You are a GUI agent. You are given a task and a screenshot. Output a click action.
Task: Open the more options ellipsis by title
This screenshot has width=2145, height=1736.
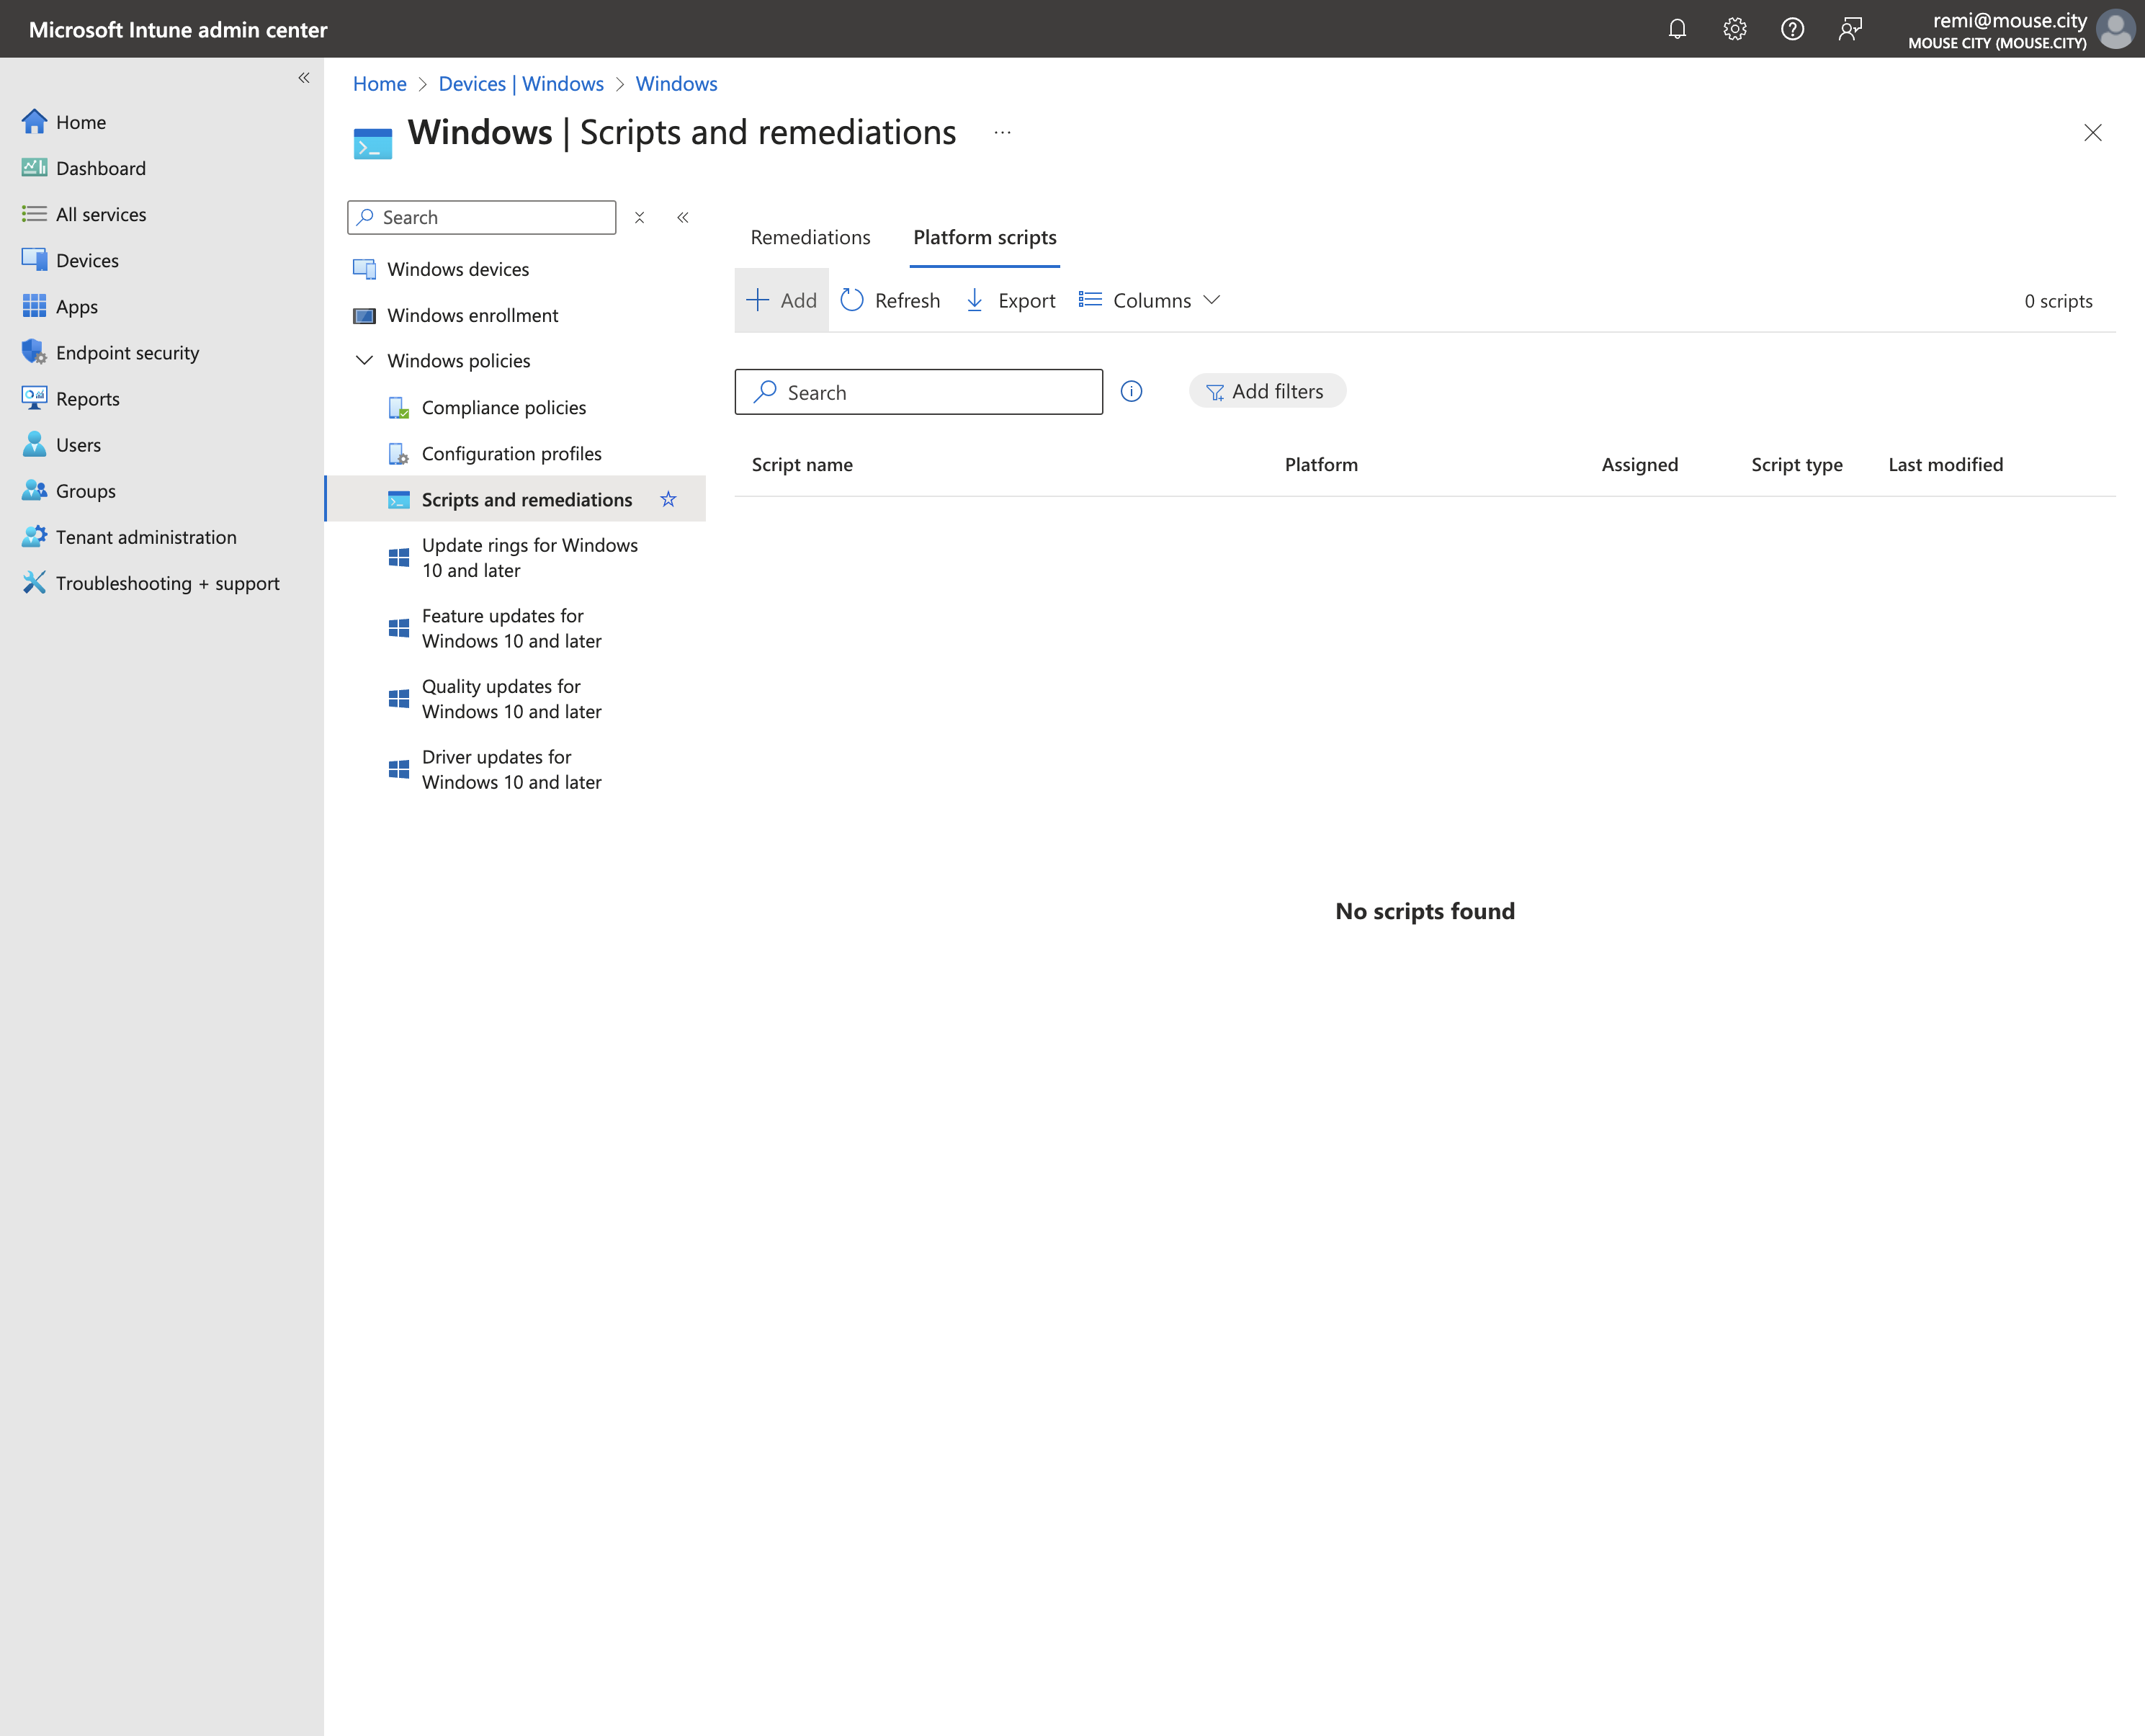pos(1002,133)
